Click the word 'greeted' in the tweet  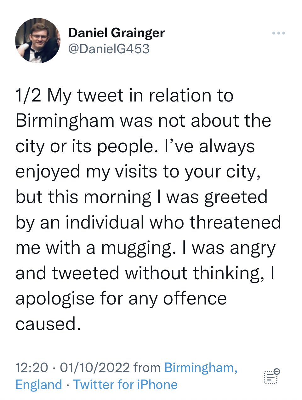pyautogui.click(x=236, y=197)
